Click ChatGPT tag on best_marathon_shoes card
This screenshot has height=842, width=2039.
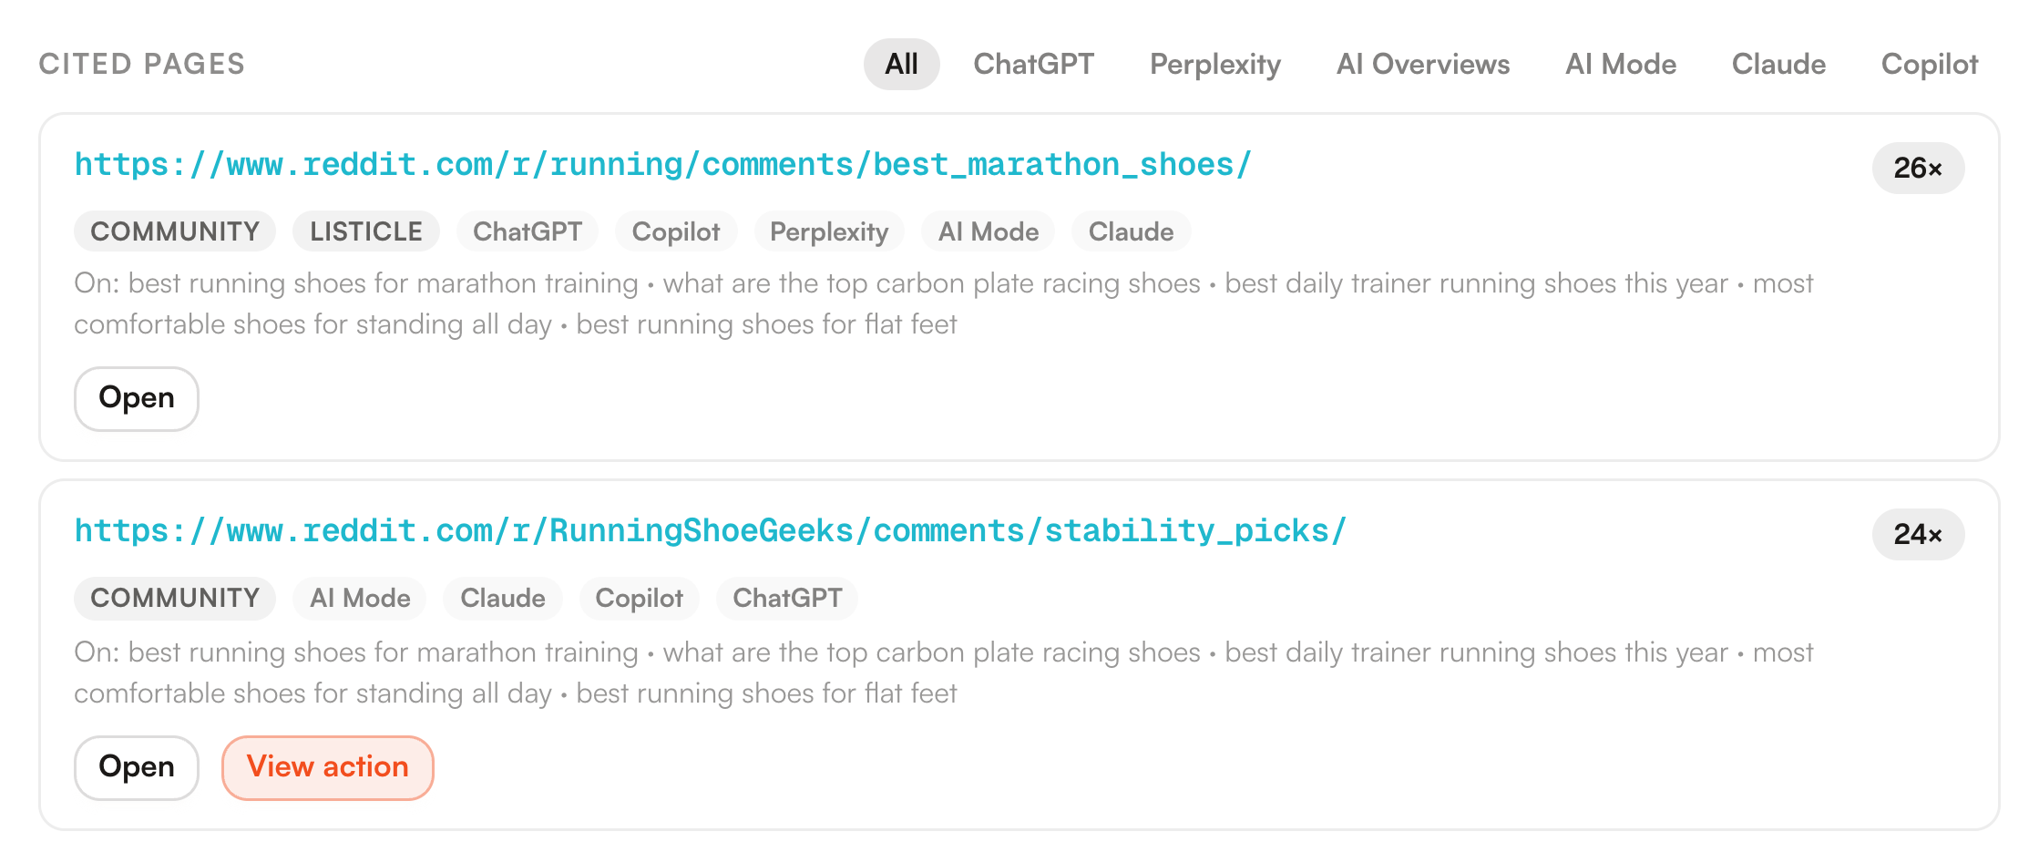coord(528,231)
